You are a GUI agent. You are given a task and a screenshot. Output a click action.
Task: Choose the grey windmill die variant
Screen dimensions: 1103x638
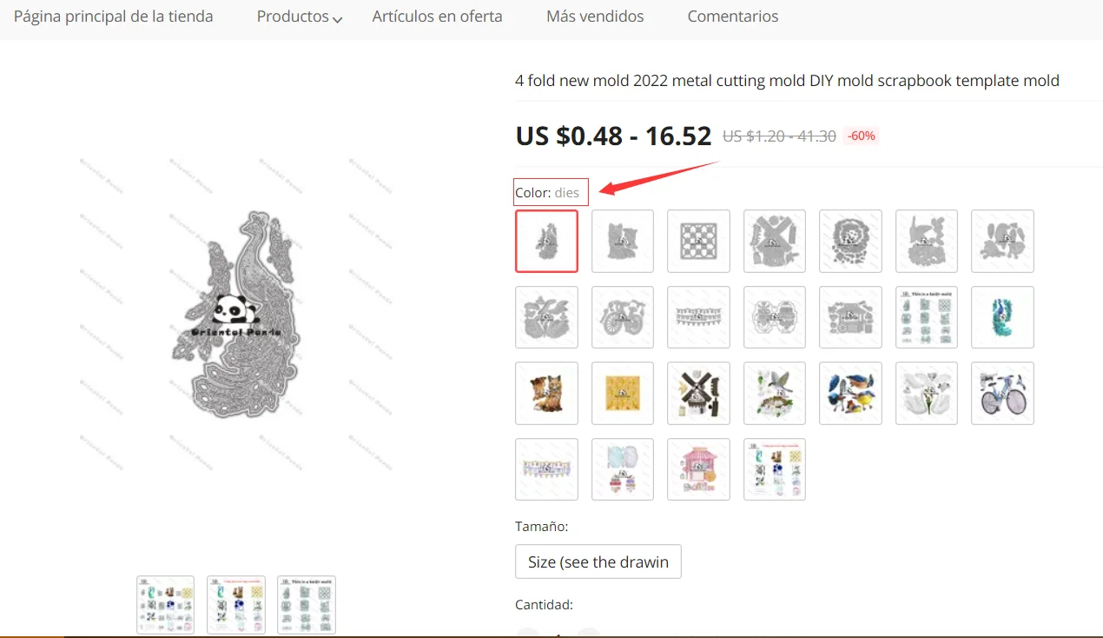pos(775,241)
